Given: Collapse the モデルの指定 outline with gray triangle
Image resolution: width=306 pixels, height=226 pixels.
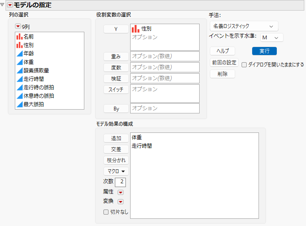Looking at the screenshot, I should (3, 5).
